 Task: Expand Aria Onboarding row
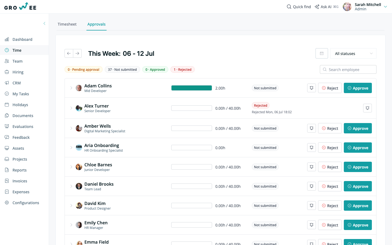pos(71,148)
